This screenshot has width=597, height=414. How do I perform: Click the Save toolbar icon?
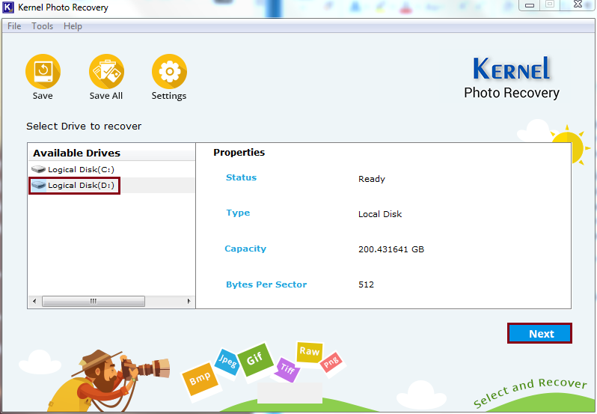[x=43, y=72]
